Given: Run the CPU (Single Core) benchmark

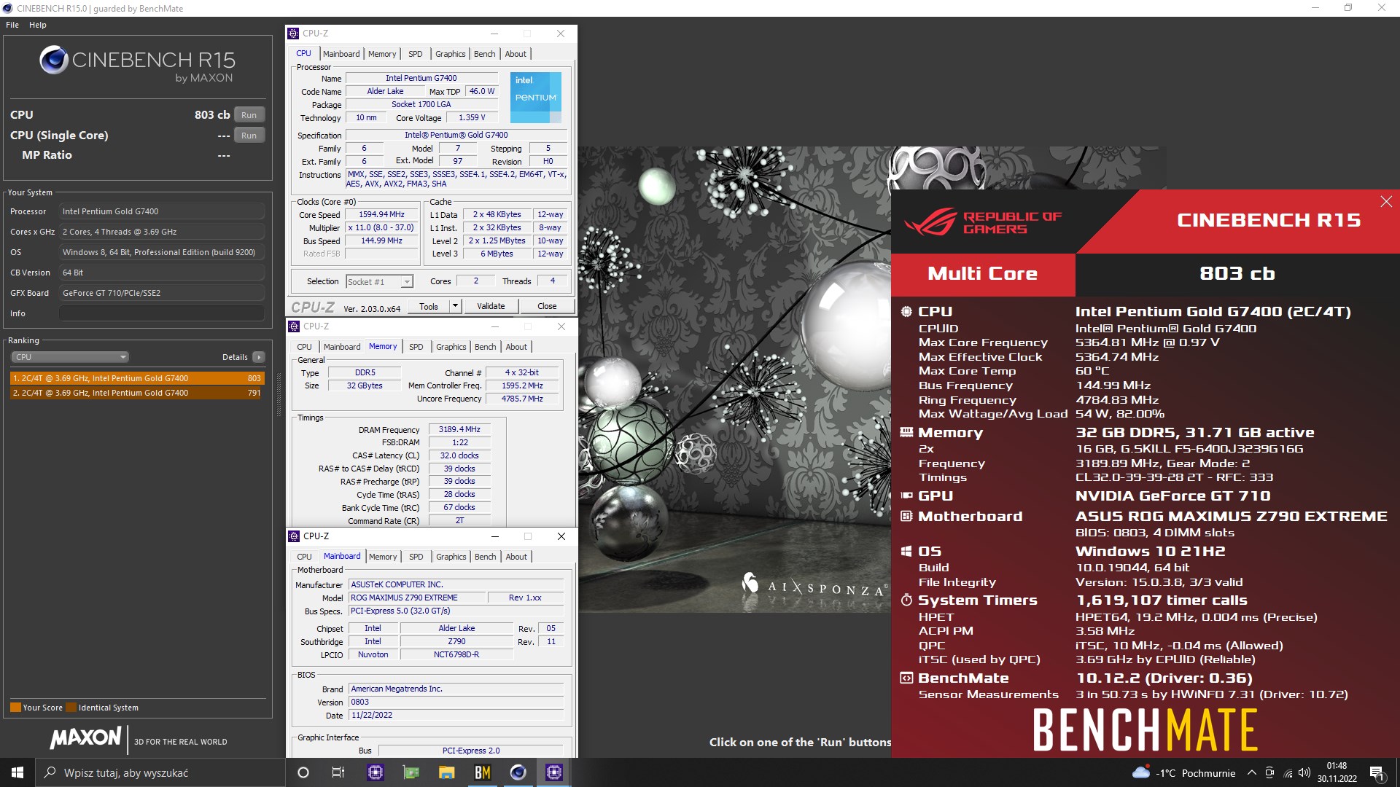Looking at the screenshot, I should tap(249, 136).
